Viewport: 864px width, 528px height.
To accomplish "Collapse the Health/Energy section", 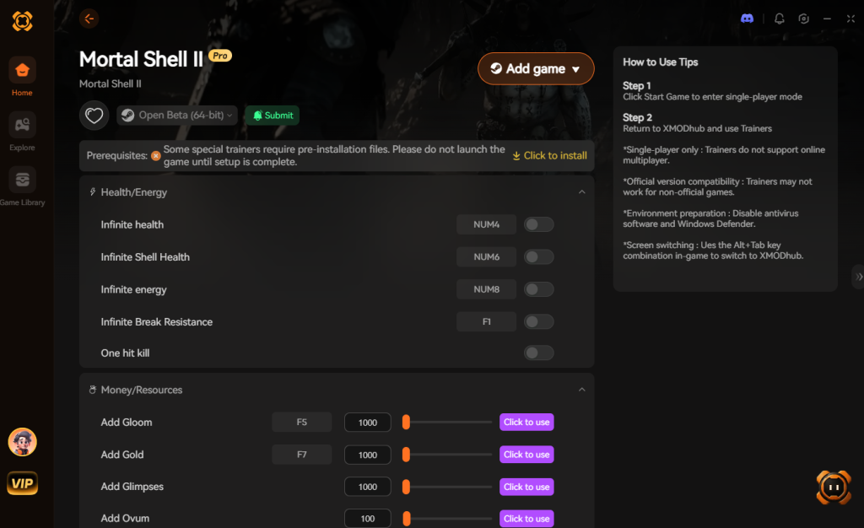I will [581, 191].
